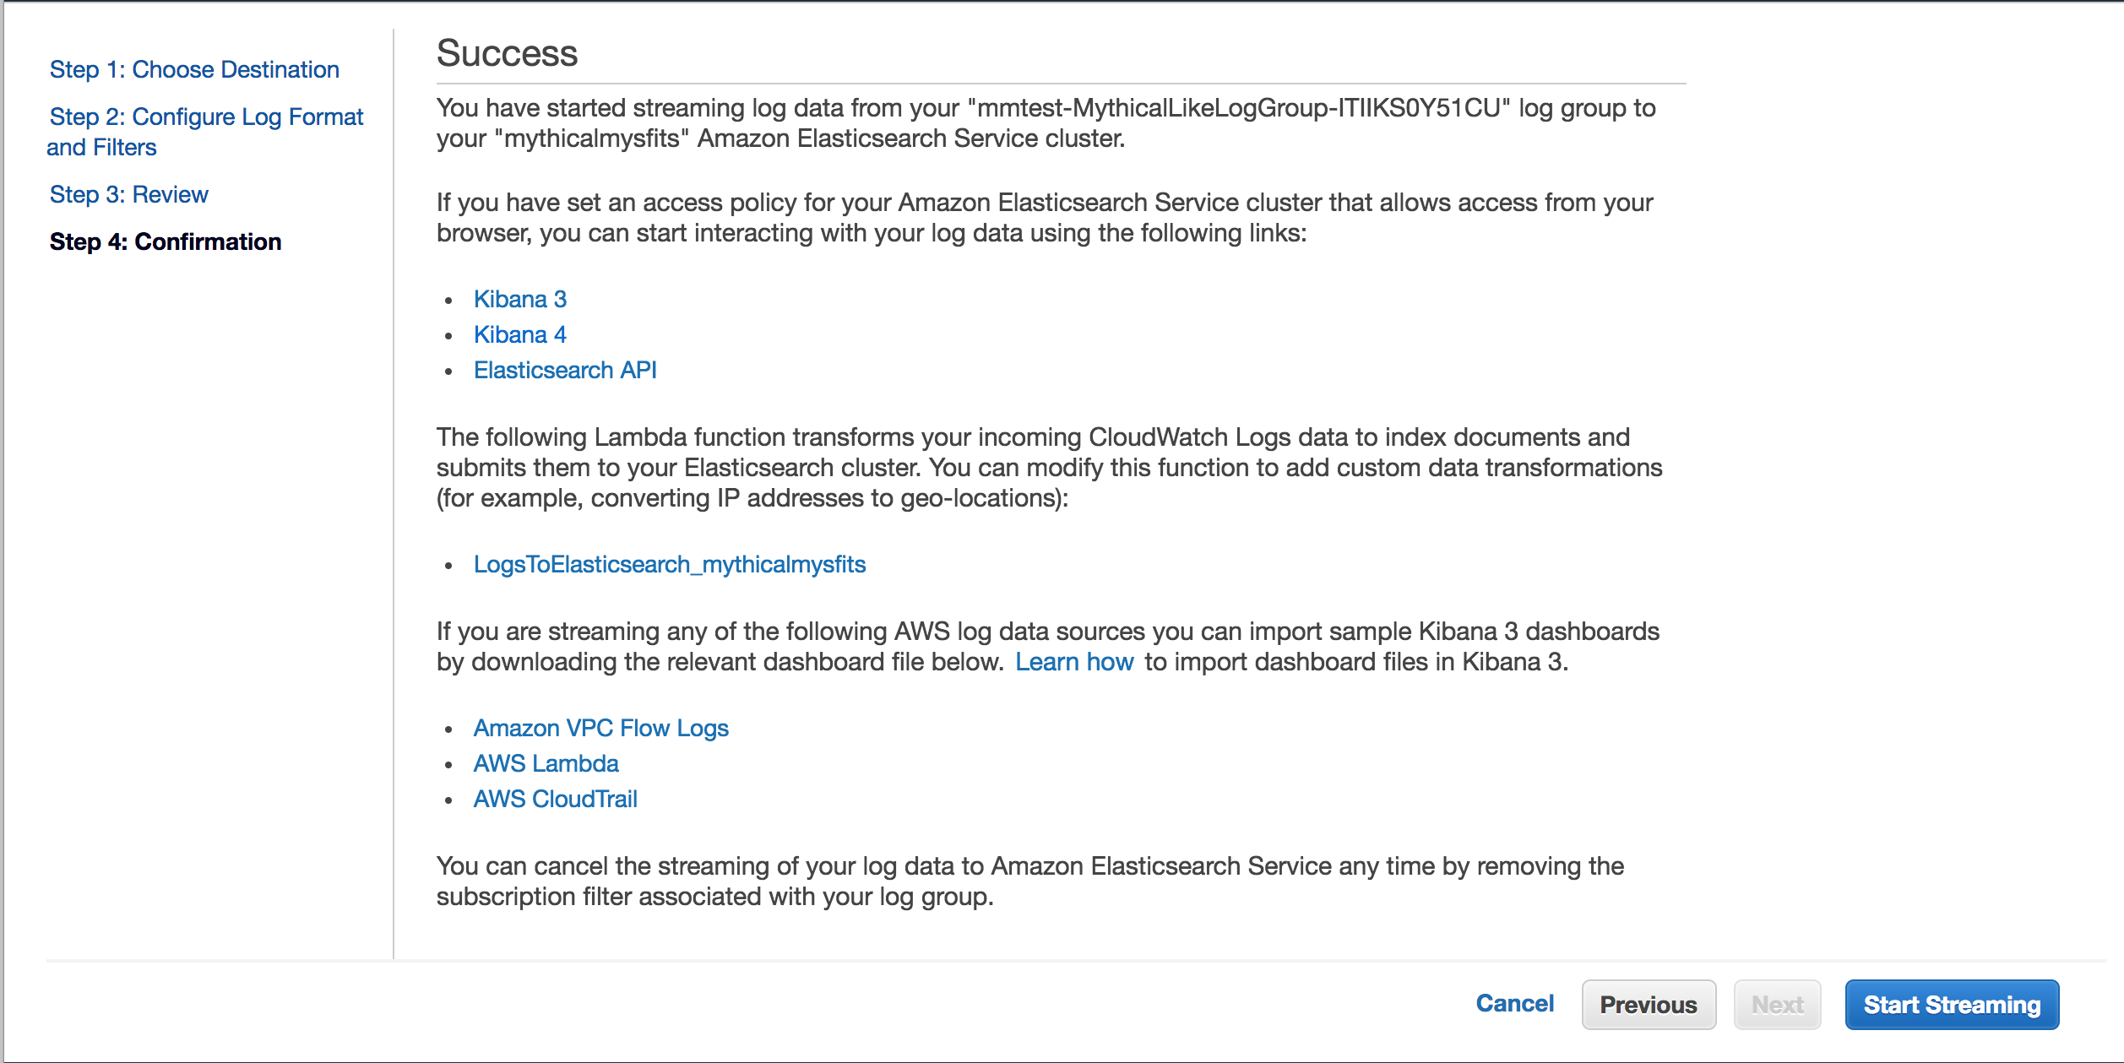
Task: Open the Kibana 3 link
Action: pos(520,299)
